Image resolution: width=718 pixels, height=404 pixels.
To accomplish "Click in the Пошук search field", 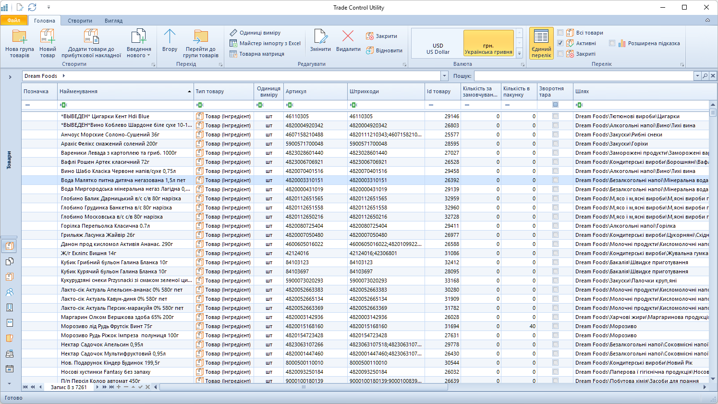I will [584, 76].
